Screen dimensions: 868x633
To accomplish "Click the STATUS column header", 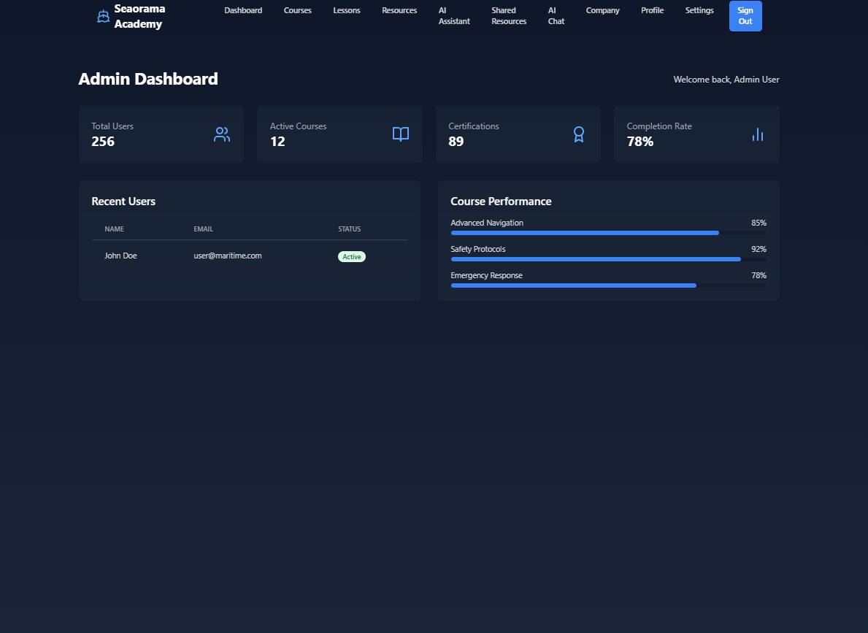I will click(x=349, y=229).
